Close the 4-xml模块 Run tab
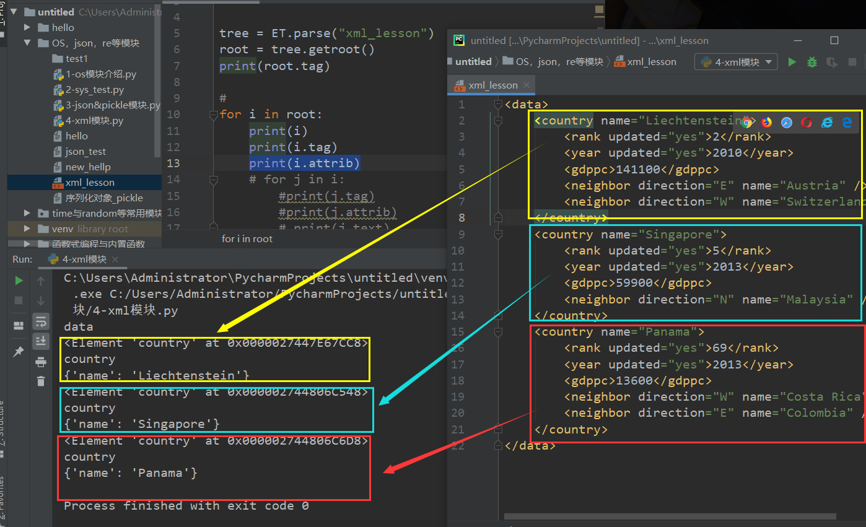Image resolution: width=866 pixels, height=527 pixels. coord(116,259)
